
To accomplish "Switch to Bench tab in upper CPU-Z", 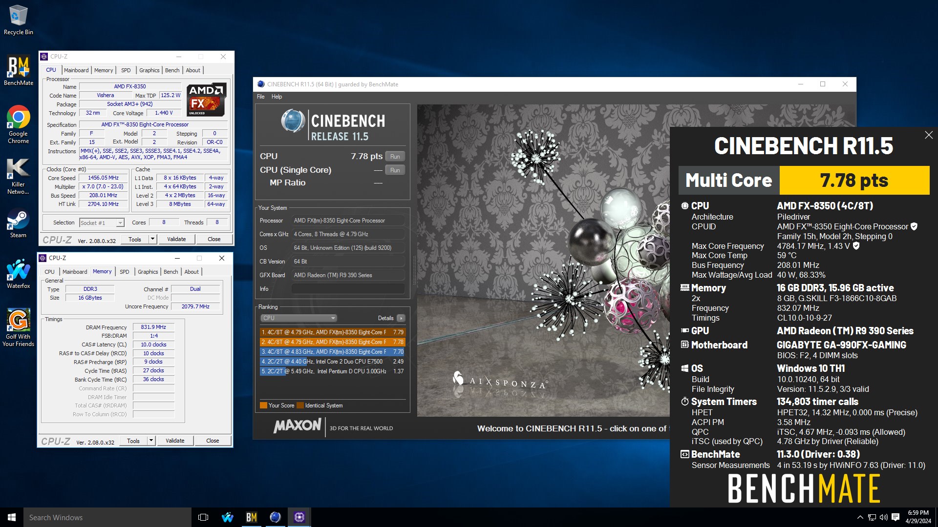I will pos(172,70).
